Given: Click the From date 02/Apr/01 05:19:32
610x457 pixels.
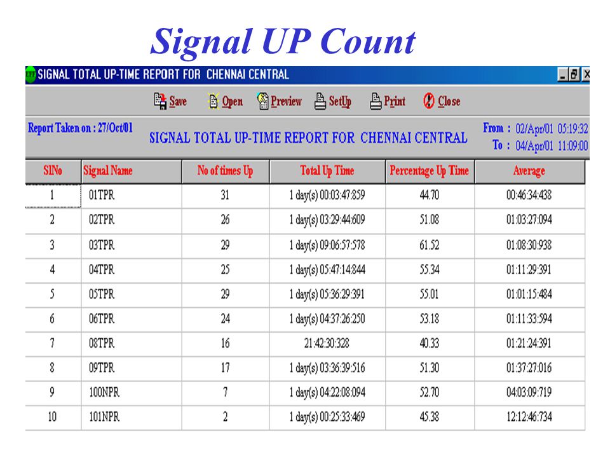Looking at the screenshot, I should [x=552, y=129].
